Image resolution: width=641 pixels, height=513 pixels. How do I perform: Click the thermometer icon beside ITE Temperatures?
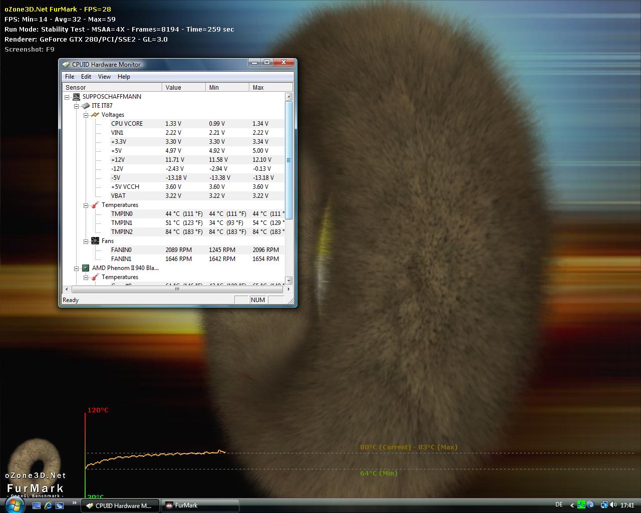pos(95,205)
